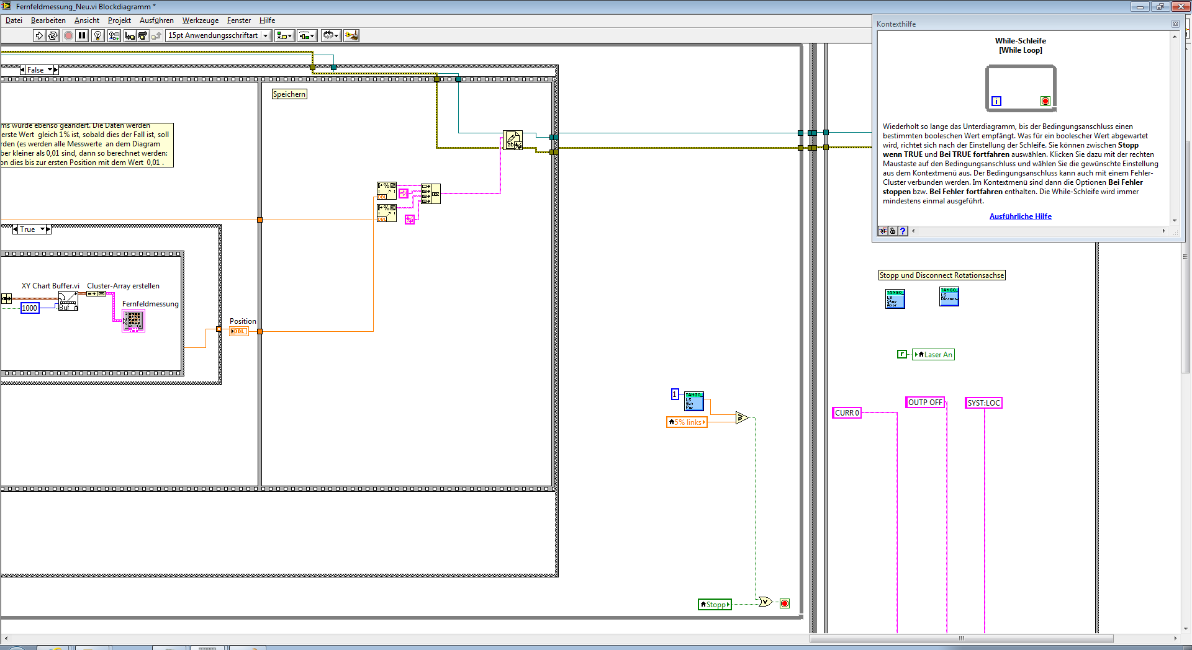Click the Clean Up Diagram button
The height and width of the screenshot is (650, 1192).
(351, 35)
